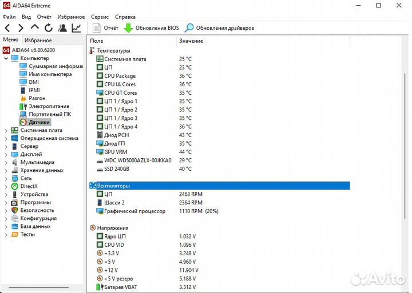Open the Сервис menu

click(x=100, y=17)
